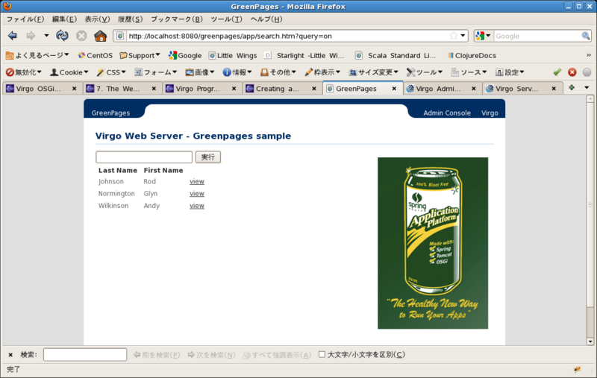Focus the Google search box
The image size is (597, 378).
pos(537,36)
